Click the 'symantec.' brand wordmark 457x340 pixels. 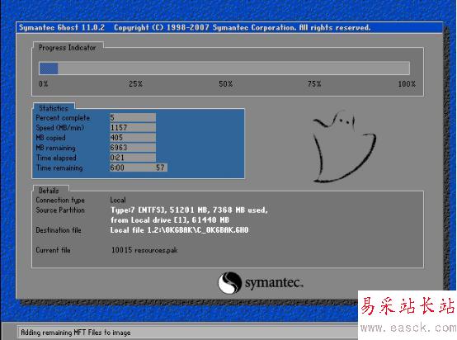click(x=274, y=283)
